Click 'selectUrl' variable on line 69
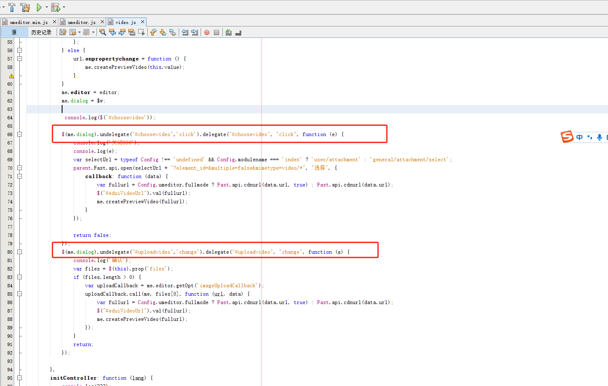This screenshot has height=386, width=608. [x=98, y=160]
